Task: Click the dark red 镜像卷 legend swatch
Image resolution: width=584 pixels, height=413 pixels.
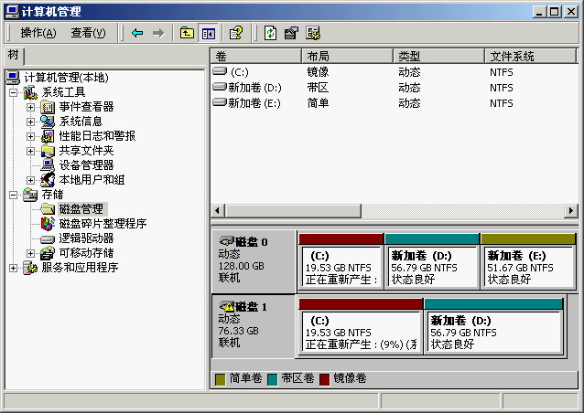Action: [x=324, y=378]
